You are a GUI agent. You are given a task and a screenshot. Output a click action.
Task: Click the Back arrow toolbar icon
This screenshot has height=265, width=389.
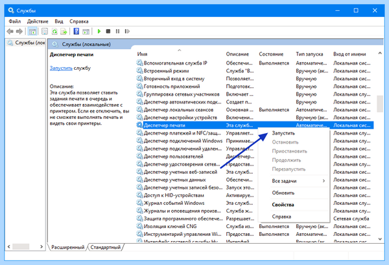(10, 32)
